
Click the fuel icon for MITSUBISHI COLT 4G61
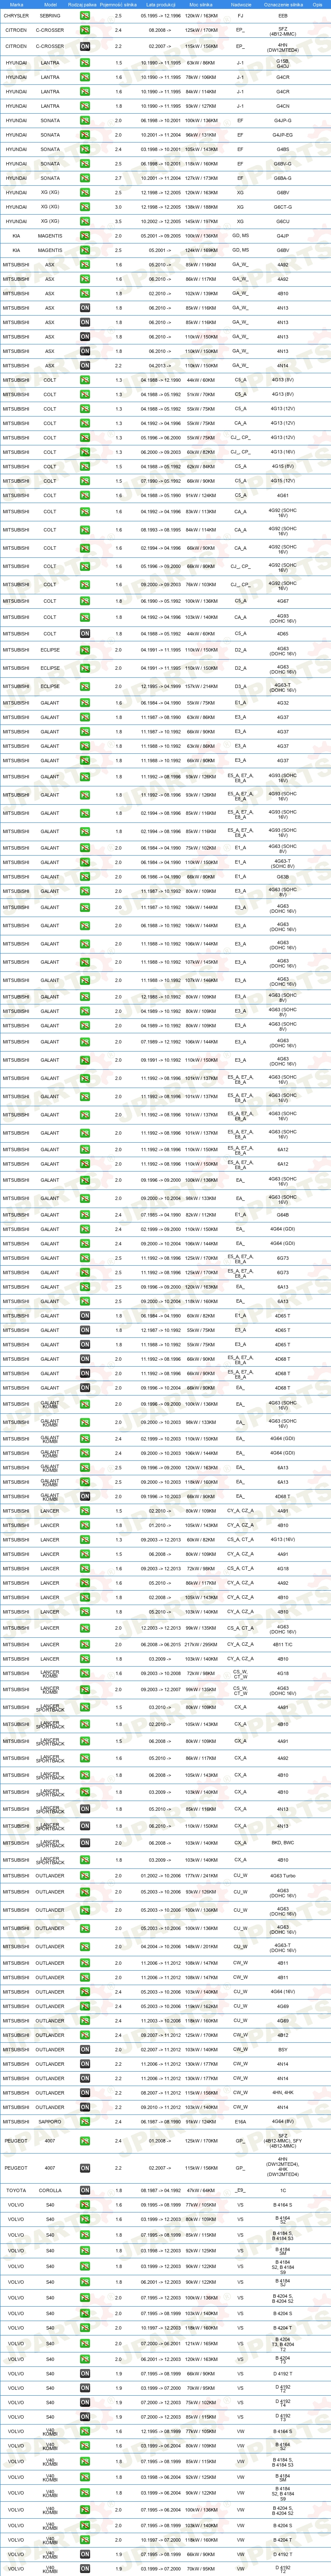pos(85,495)
